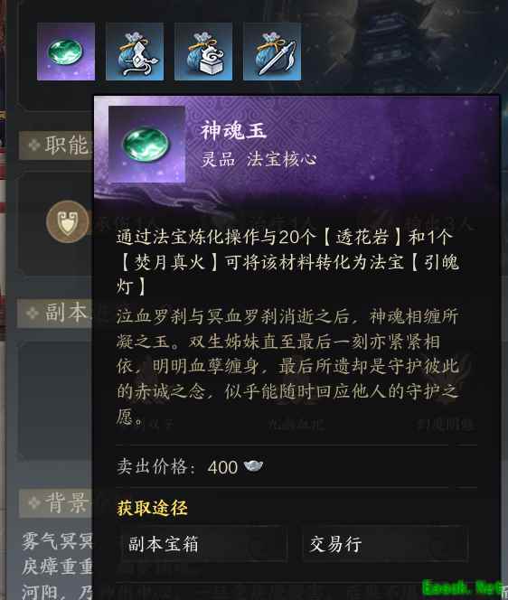Click the 【焚月真火】 material reference

pos(170,262)
